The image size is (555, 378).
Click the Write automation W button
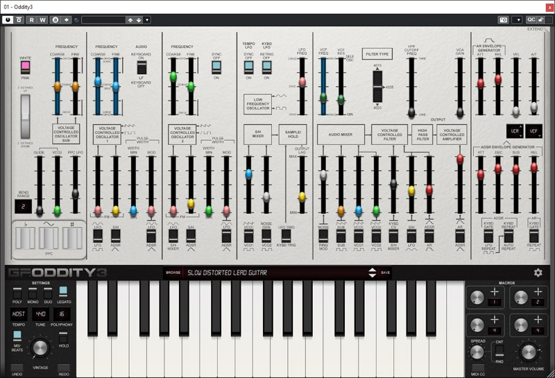[x=44, y=20]
